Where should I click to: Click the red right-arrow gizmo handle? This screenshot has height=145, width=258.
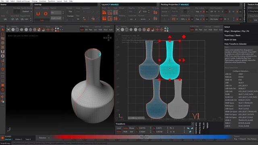click(x=184, y=60)
